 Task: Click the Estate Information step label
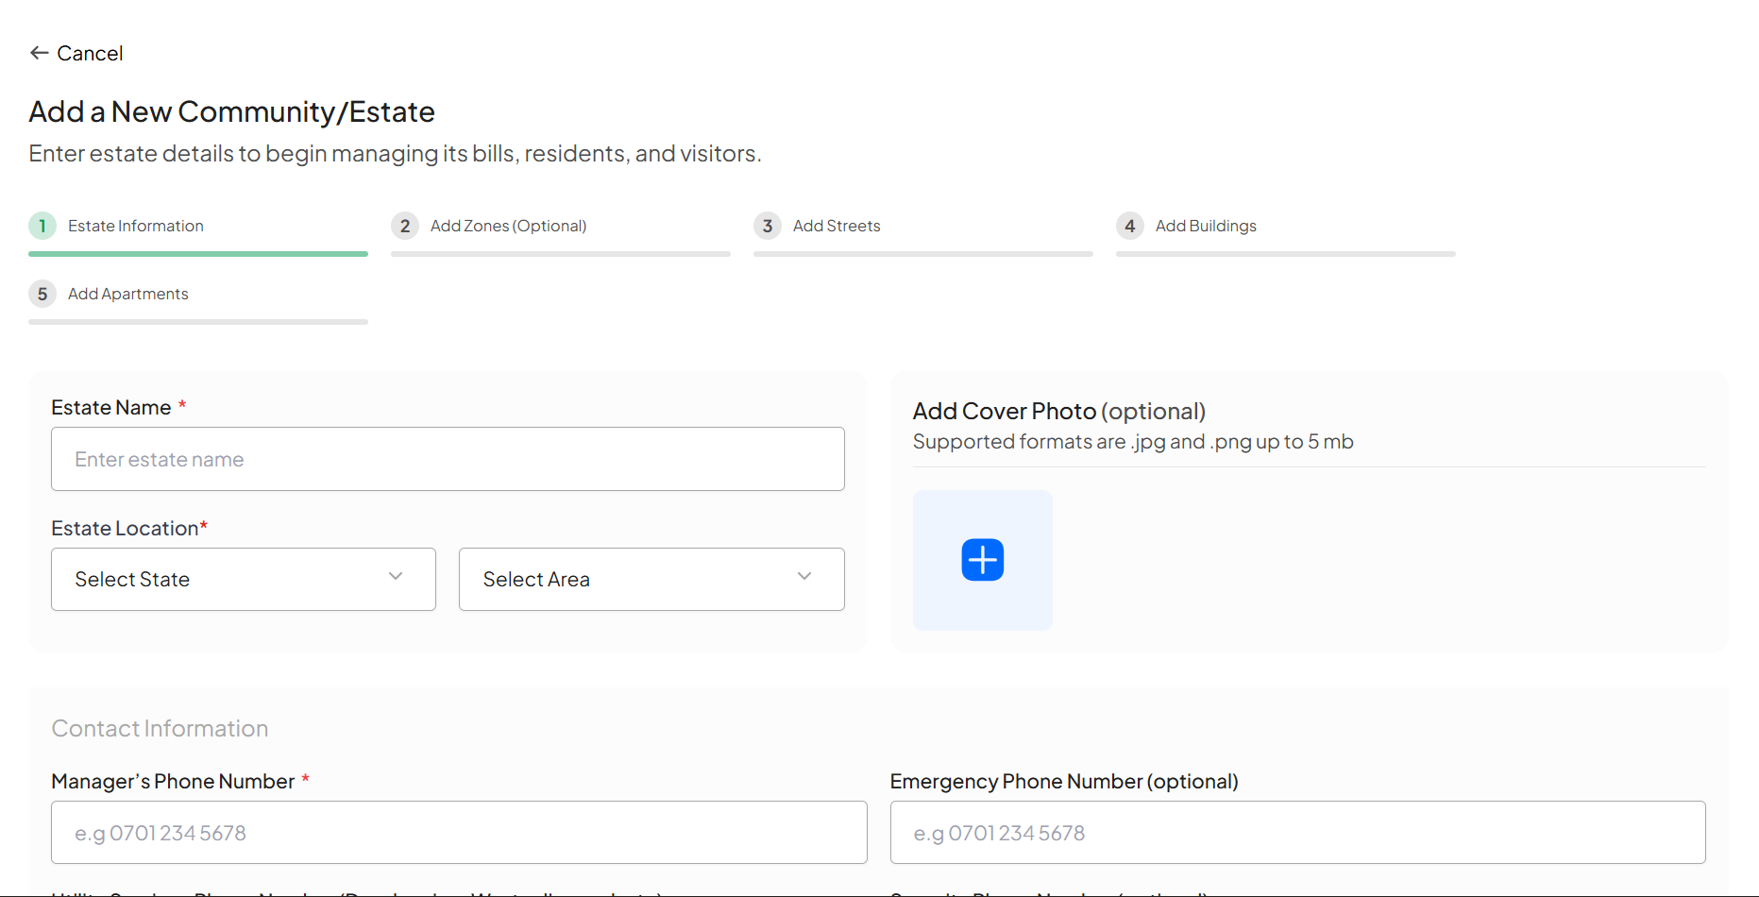pyautogui.click(x=135, y=226)
